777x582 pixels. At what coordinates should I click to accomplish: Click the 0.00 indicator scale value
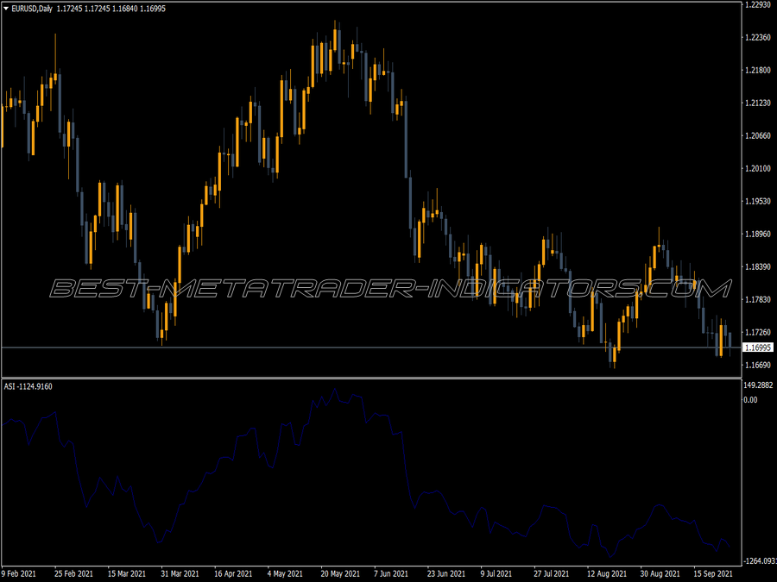click(751, 400)
